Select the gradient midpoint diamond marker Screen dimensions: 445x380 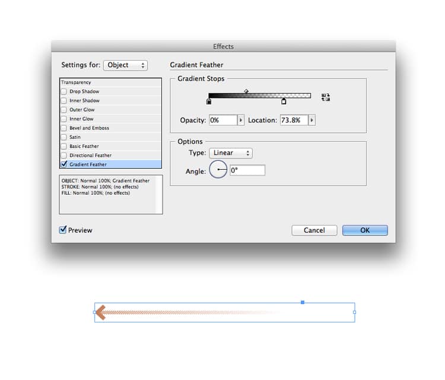pyautogui.click(x=246, y=91)
